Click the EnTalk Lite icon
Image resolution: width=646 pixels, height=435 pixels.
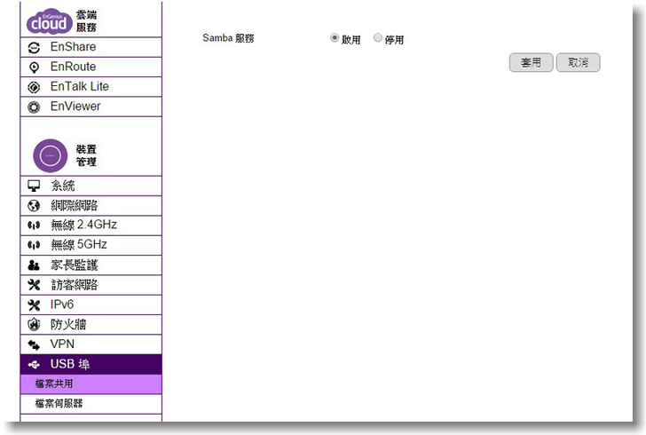(35, 87)
